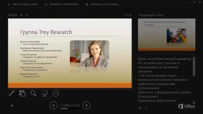Increase the notes text size
Image resolution: width=203 pixels, height=114 pixels.
140,108
